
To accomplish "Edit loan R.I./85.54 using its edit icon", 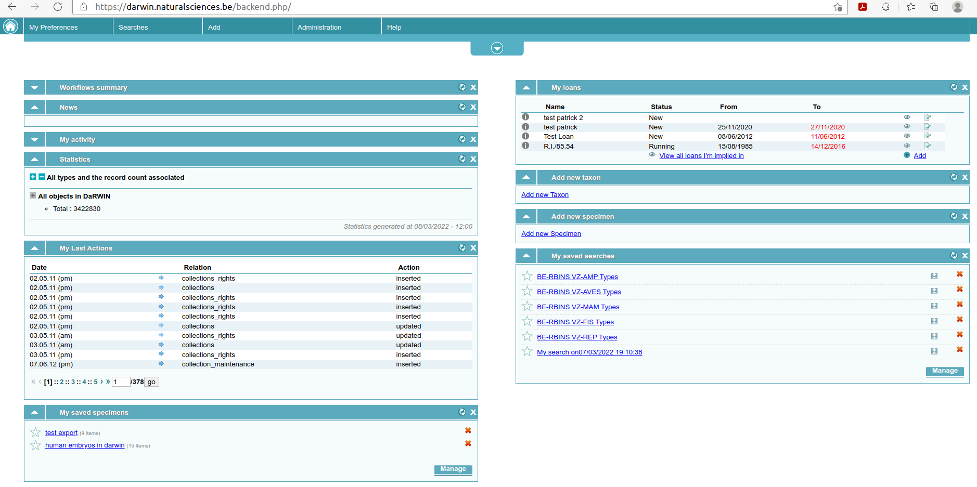I will coord(927,146).
